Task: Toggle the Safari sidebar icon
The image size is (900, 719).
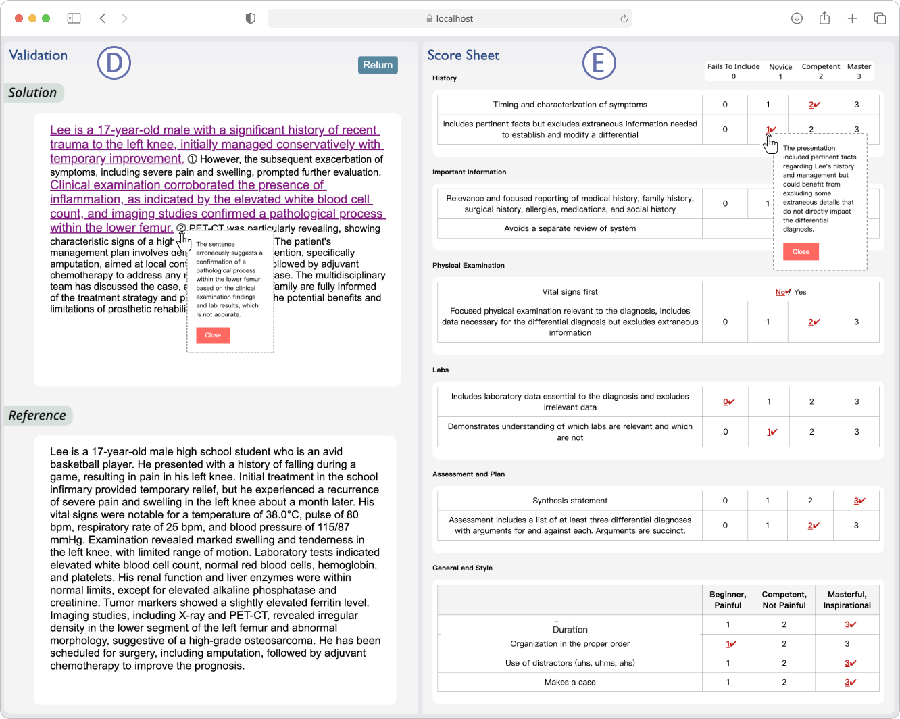Action: [x=74, y=18]
